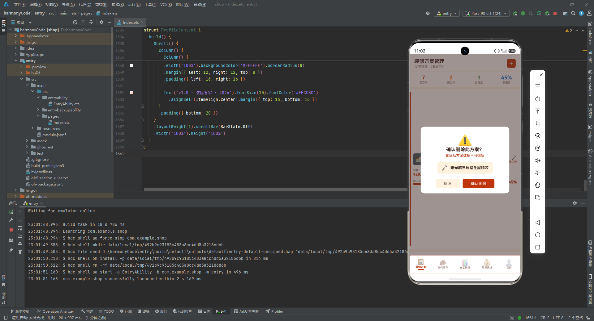Collapse the pages folder
594x321 pixels.
pos(38,116)
